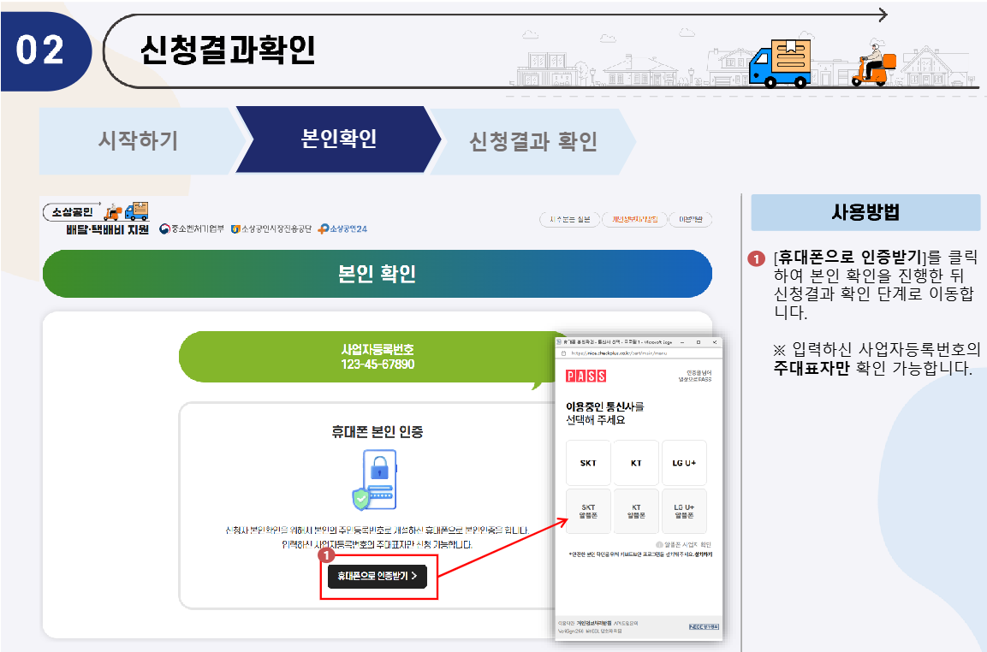
Task: Click the 주대표자만 note in 사용방법
Action: pos(812,368)
